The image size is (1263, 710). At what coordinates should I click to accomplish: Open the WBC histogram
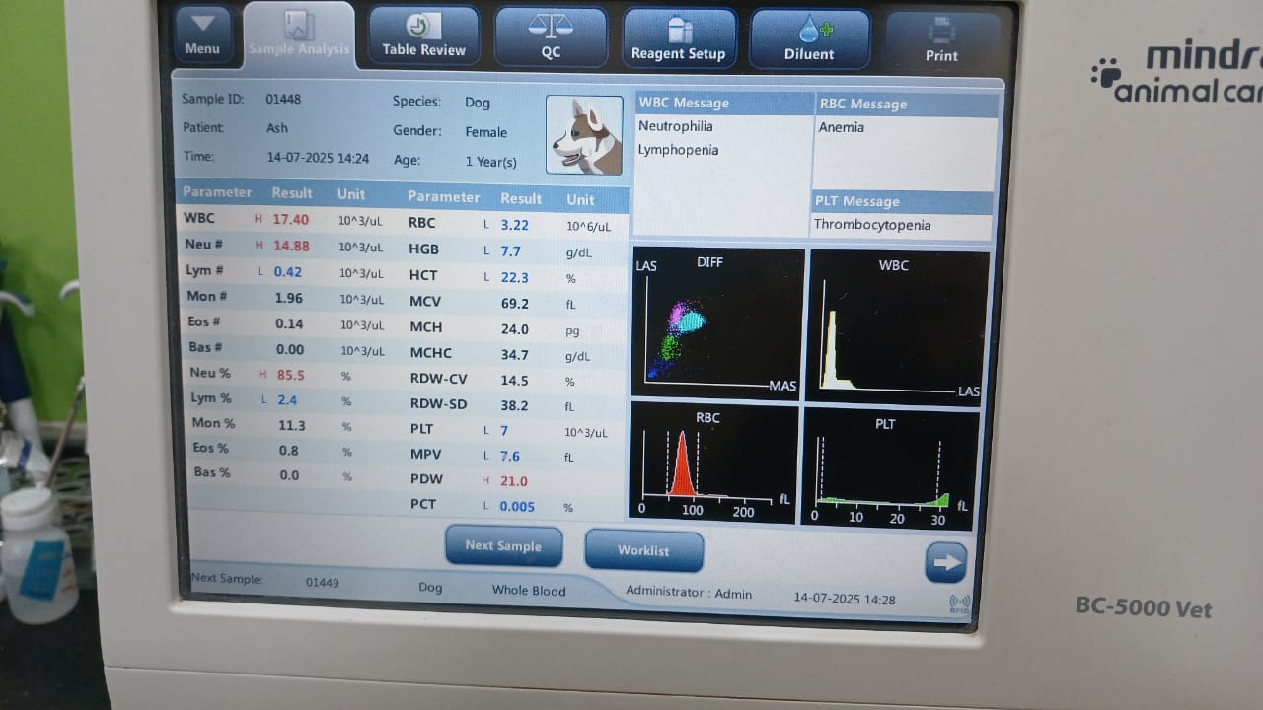pyautogui.click(x=898, y=325)
